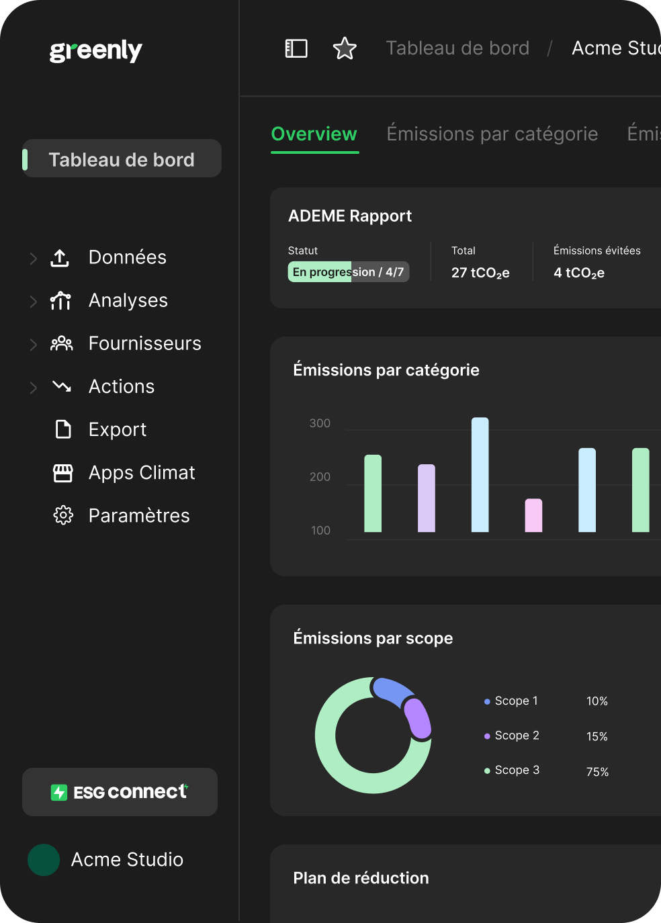Click the 15% scope value
The height and width of the screenshot is (923, 661).
click(597, 737)
